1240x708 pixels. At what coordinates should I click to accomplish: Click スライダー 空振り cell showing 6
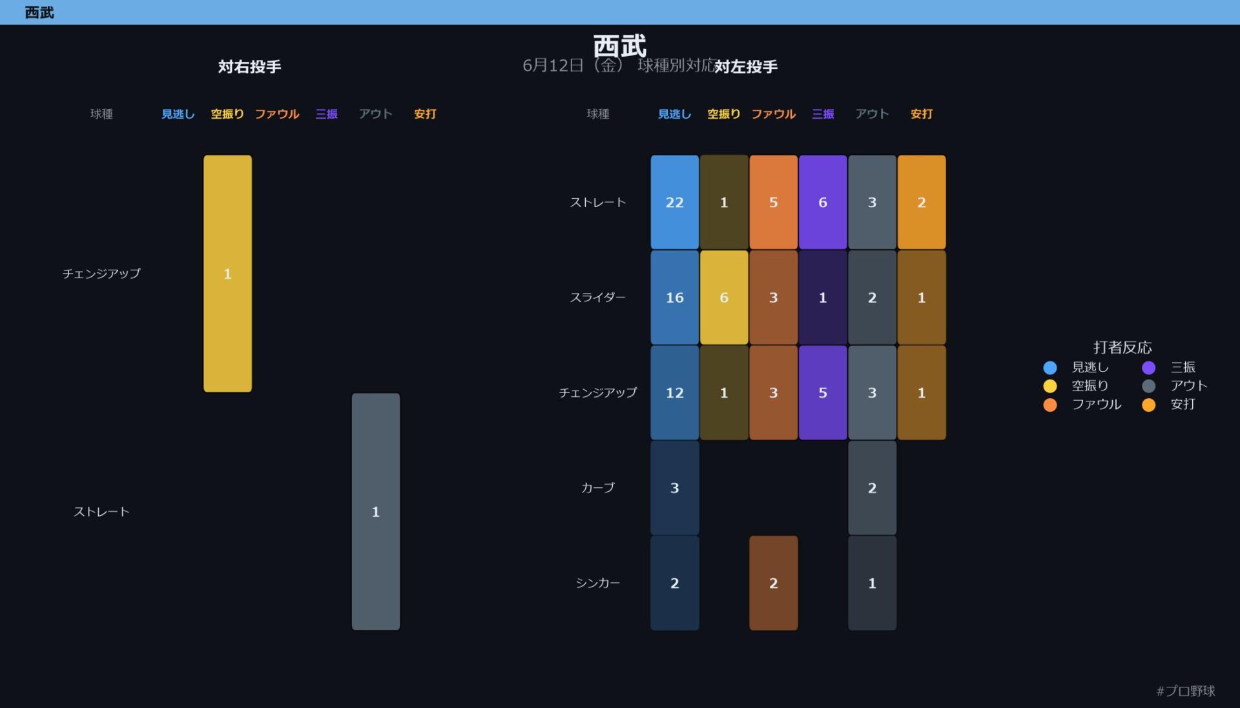pos(724,298)
